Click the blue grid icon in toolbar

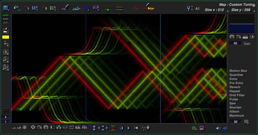point(86,8)
